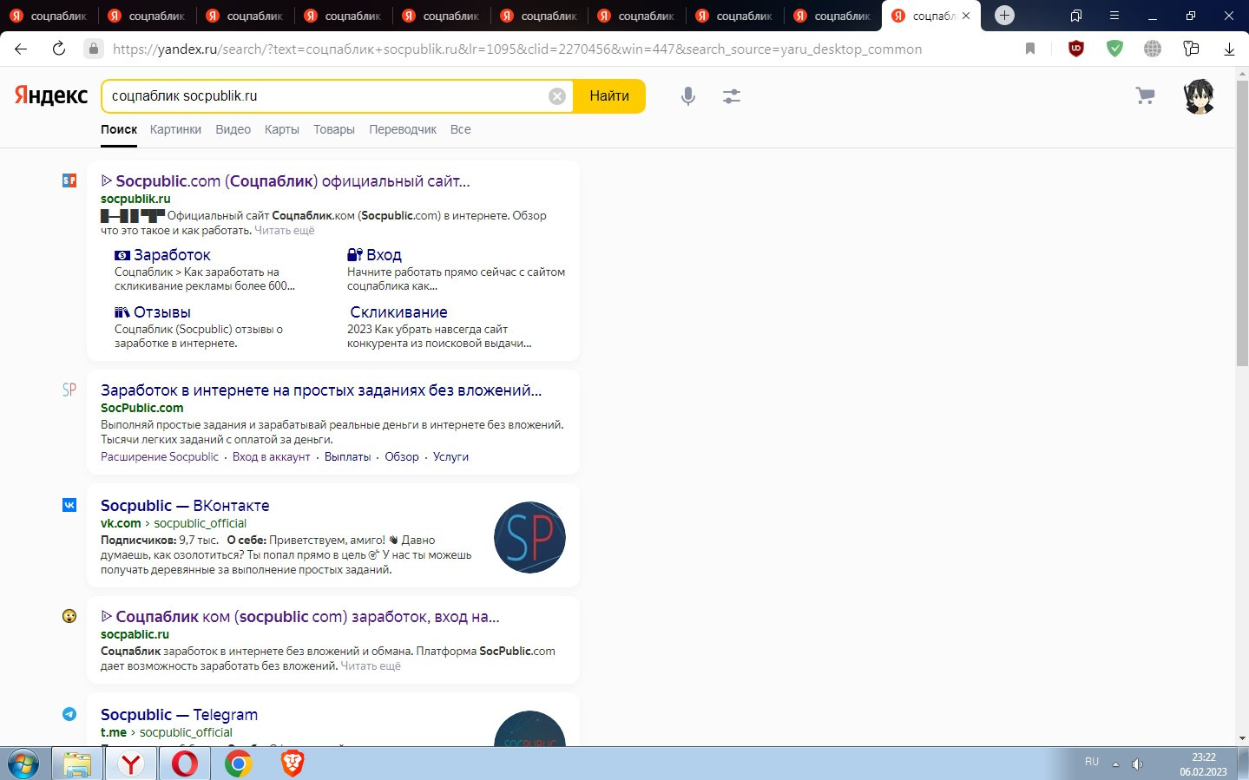Open Windows Start menu
This screenshot has height=780, width=1249.
pyautogui.click(x=23, y=764)
